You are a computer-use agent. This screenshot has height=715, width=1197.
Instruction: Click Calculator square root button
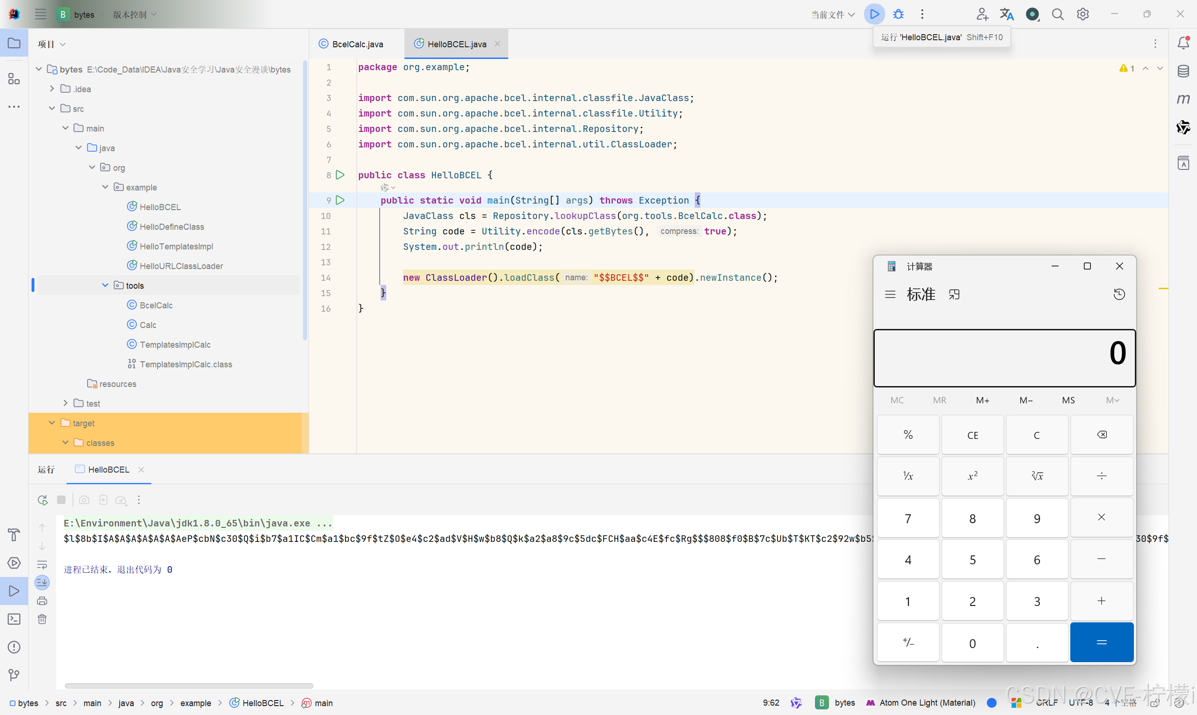point(1037,476)
